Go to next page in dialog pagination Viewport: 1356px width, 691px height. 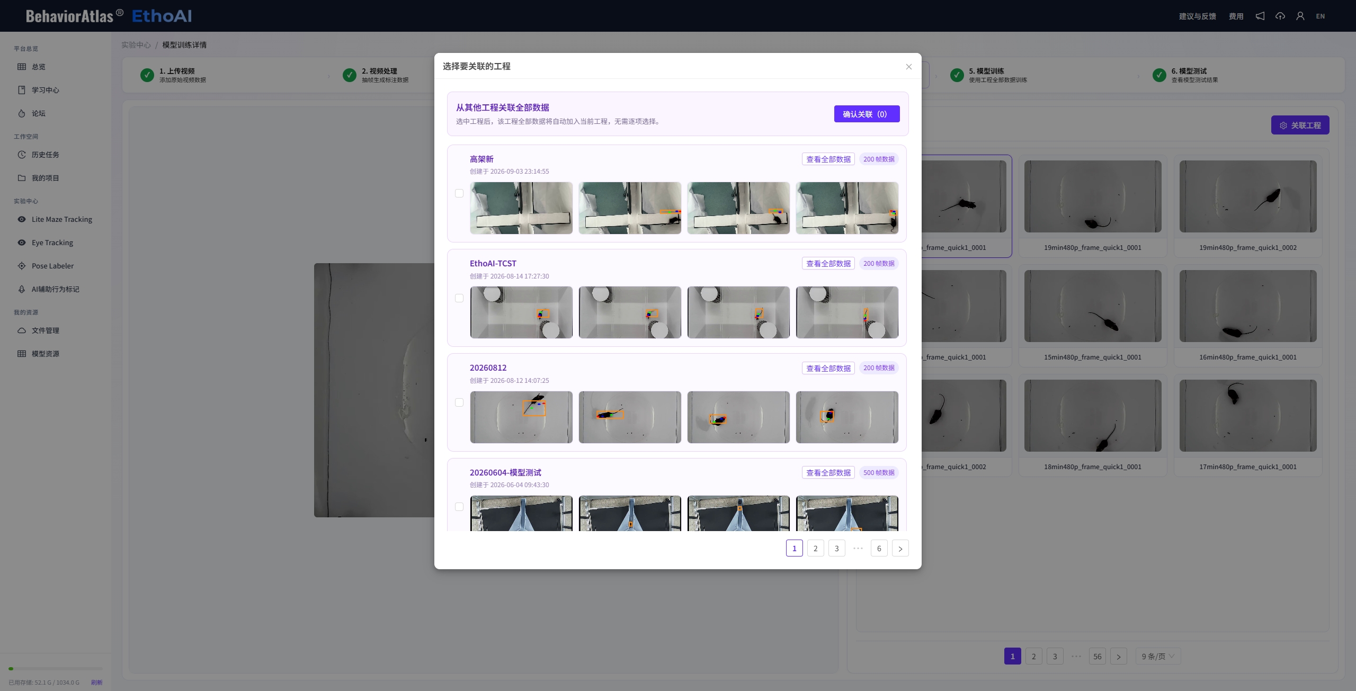[x=900, y=549]
